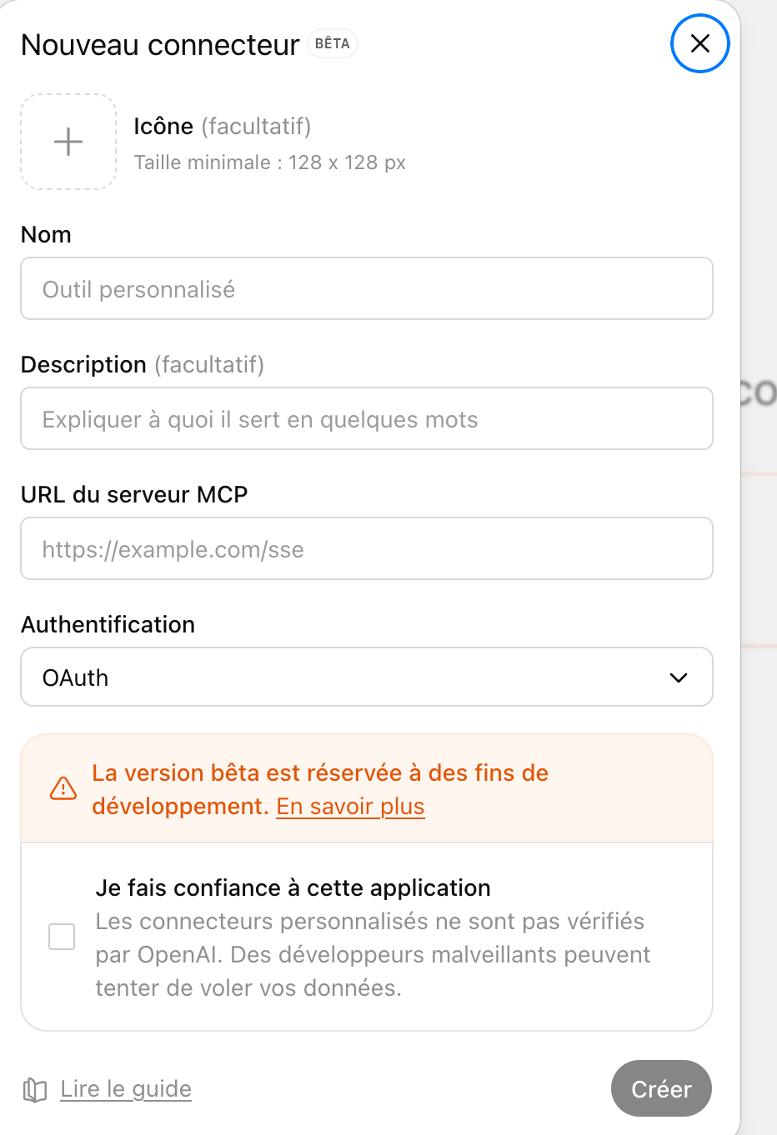The image size is (777, 1135).
Task: Click the 'Authentification' field label
Action: tap(108, 624)
